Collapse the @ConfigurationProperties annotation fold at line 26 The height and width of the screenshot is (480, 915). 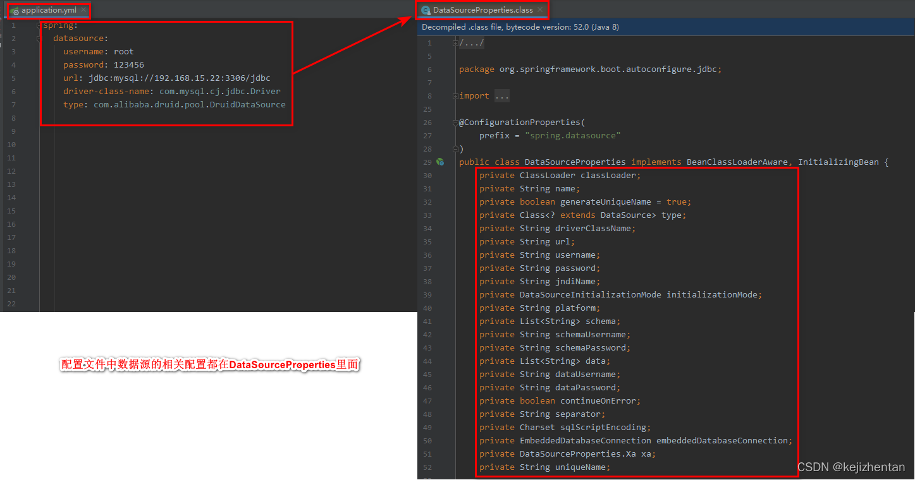[x=455, y=123]
